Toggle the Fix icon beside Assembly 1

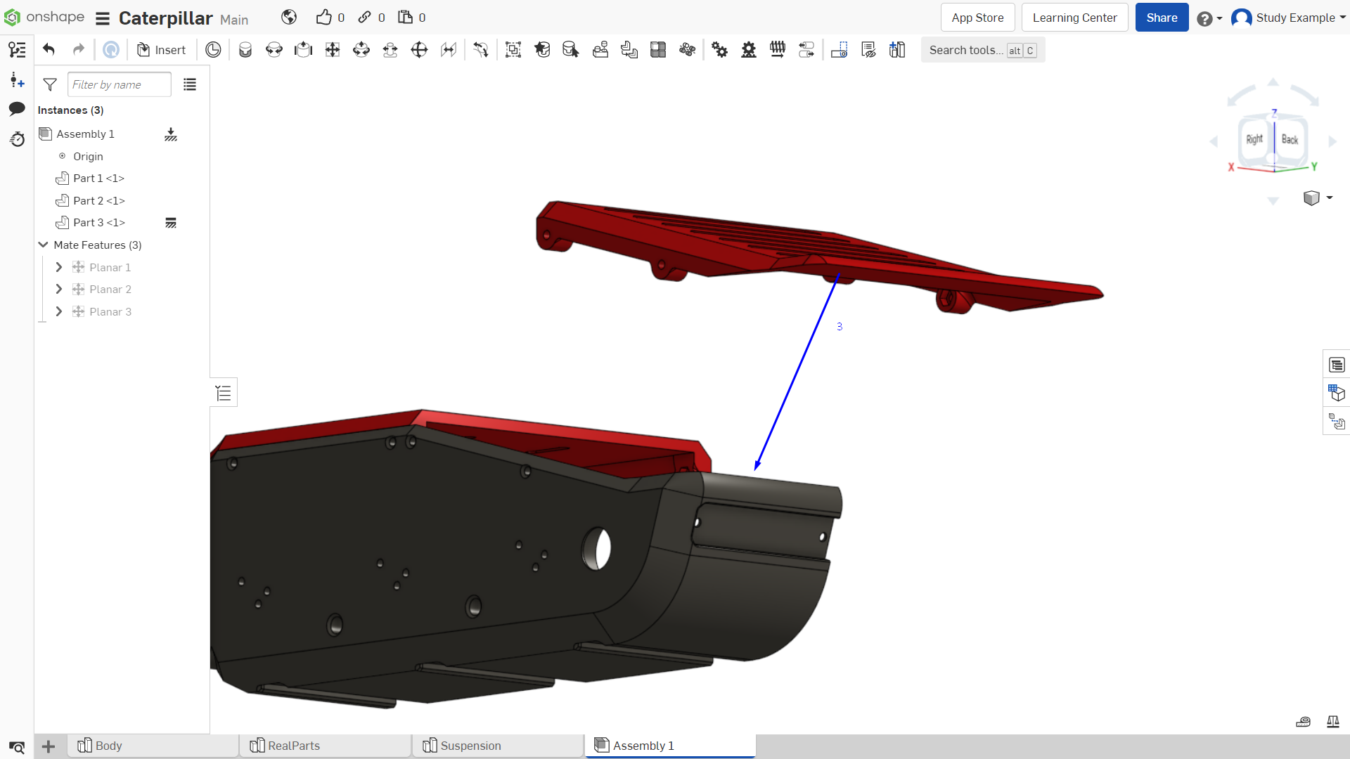(171, 134)
